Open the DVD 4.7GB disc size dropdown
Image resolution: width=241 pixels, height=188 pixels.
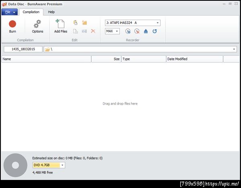click(x=49, y=165)
